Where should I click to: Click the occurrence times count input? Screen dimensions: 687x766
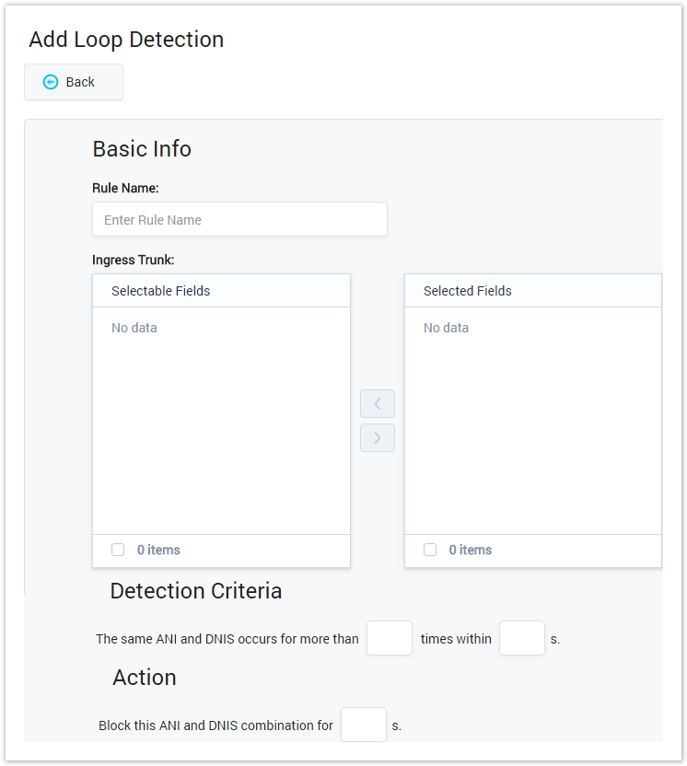click(x=390, y=638)
